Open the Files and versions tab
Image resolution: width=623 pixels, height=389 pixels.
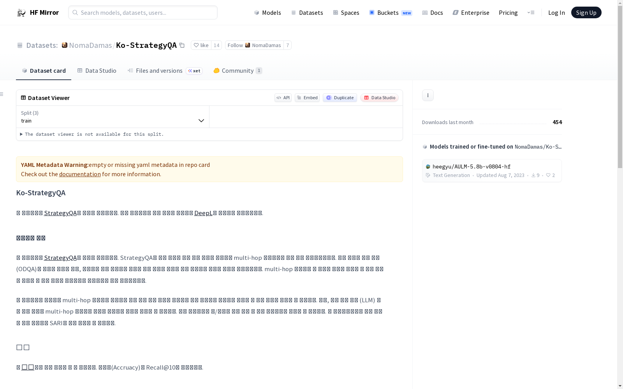(x=165, y=70)
